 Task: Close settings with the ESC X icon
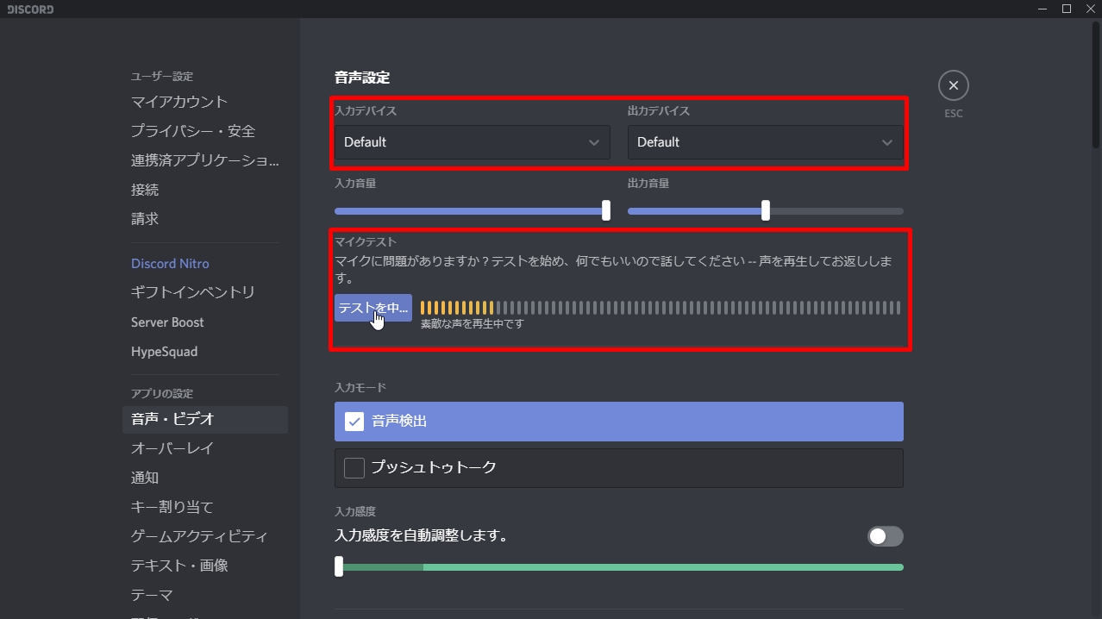953,85
